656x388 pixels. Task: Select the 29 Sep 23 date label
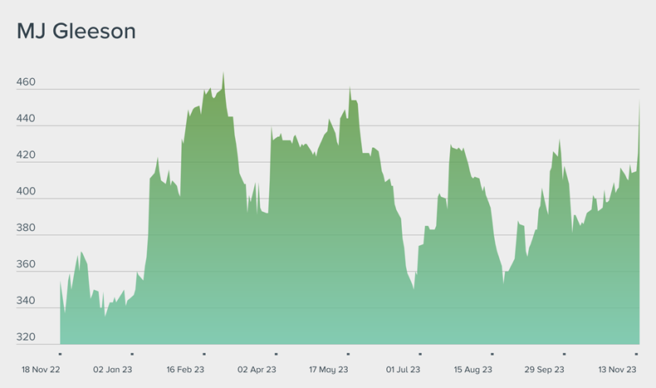(x=545, y=370)
